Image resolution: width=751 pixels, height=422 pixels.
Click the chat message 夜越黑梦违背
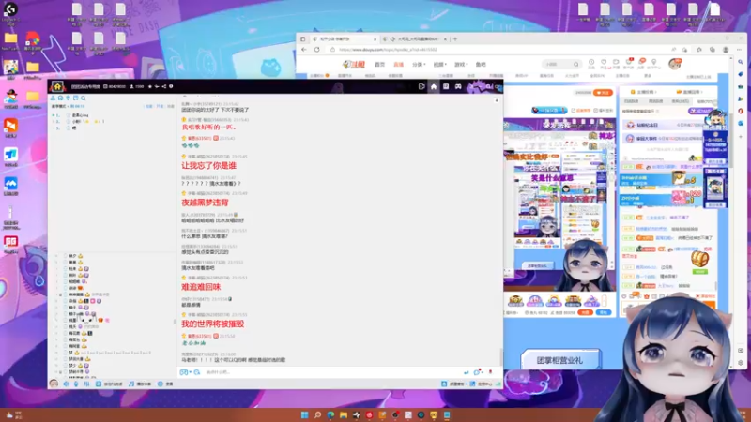pos(205,203)
